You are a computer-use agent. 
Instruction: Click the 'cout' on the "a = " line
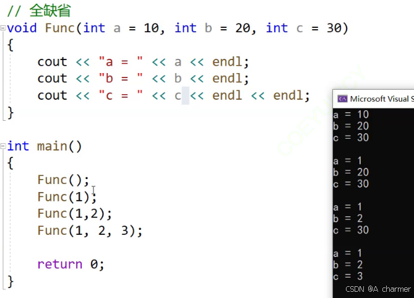coord(52,62)
